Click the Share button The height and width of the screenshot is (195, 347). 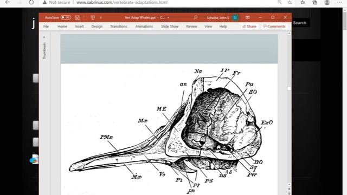(x=249, y=27)
